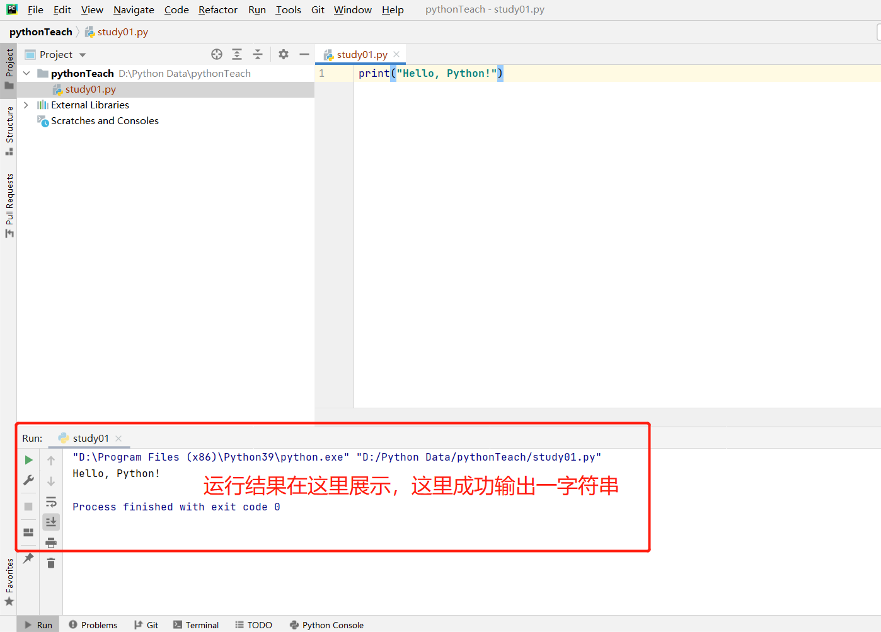Click line number 1 in editor gutter
This screenshot has height=632, width=881.
321,73
